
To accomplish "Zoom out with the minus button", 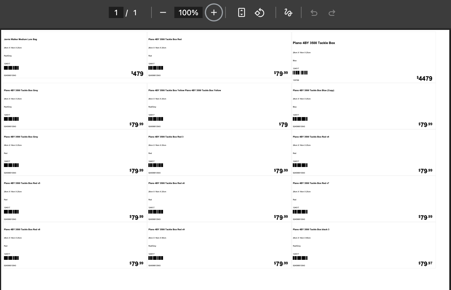I will click(163, 12).
